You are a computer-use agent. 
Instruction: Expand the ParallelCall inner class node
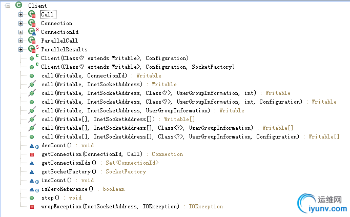pos(21,41)
